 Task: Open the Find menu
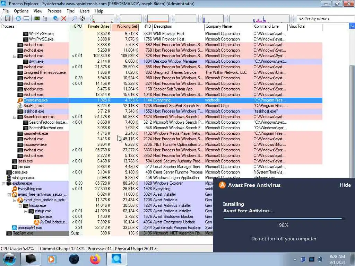pos(70,11)
